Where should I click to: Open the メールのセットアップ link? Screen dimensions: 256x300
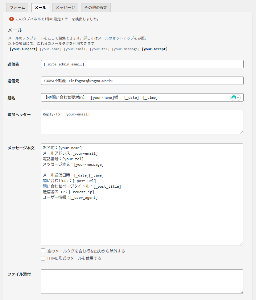pos(116,38)
